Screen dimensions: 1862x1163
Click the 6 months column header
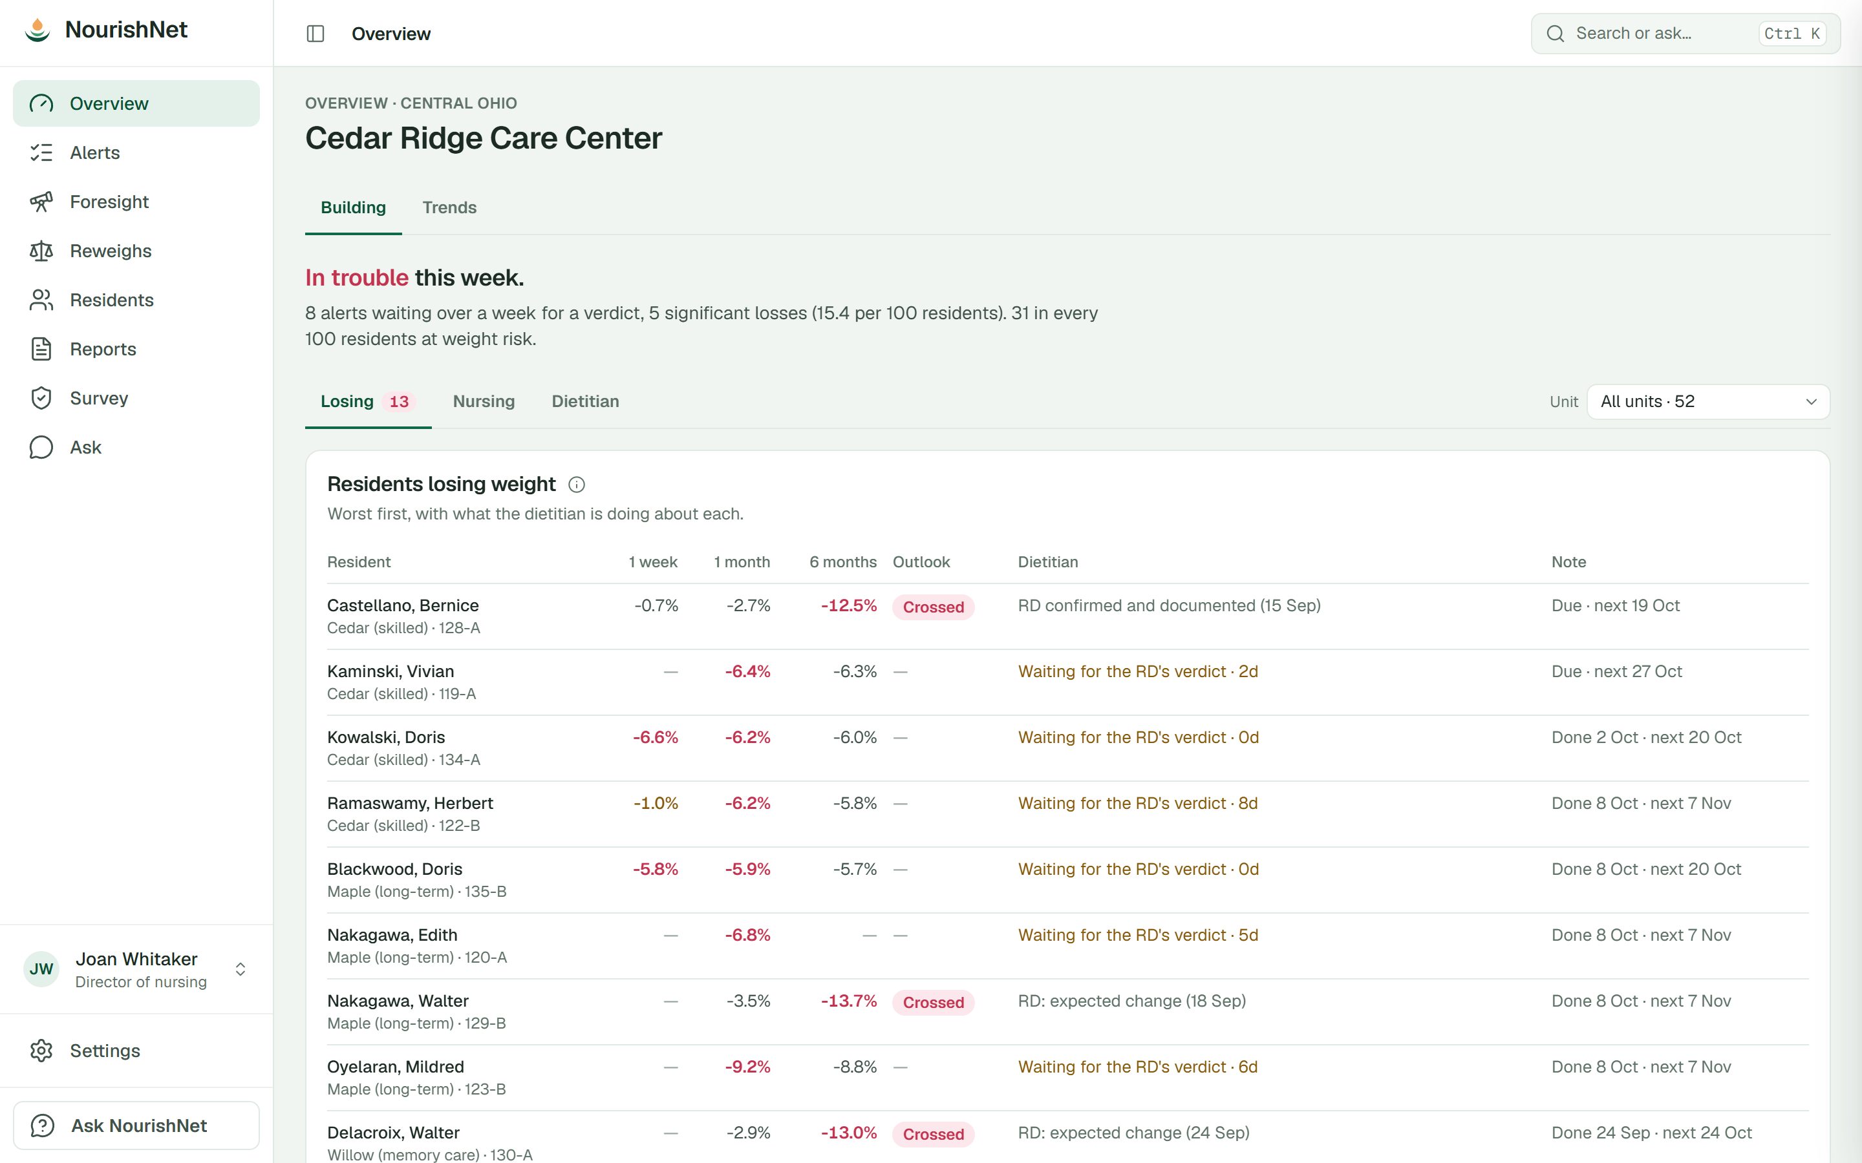(842, 562)
